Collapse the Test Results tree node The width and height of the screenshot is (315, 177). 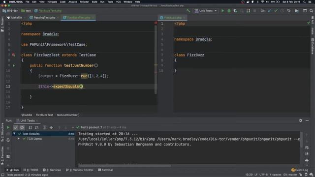point(14,134)
